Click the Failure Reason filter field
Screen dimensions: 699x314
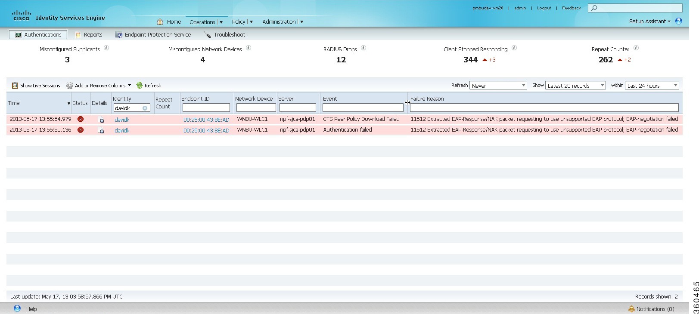tap(544, 108)
